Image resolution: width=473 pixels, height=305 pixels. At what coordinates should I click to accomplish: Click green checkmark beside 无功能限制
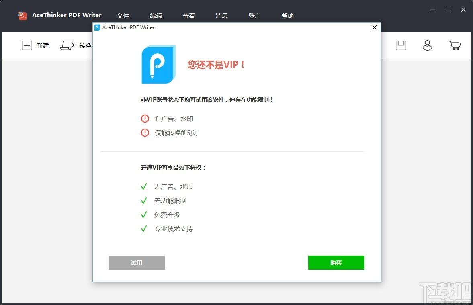(144, 201)
